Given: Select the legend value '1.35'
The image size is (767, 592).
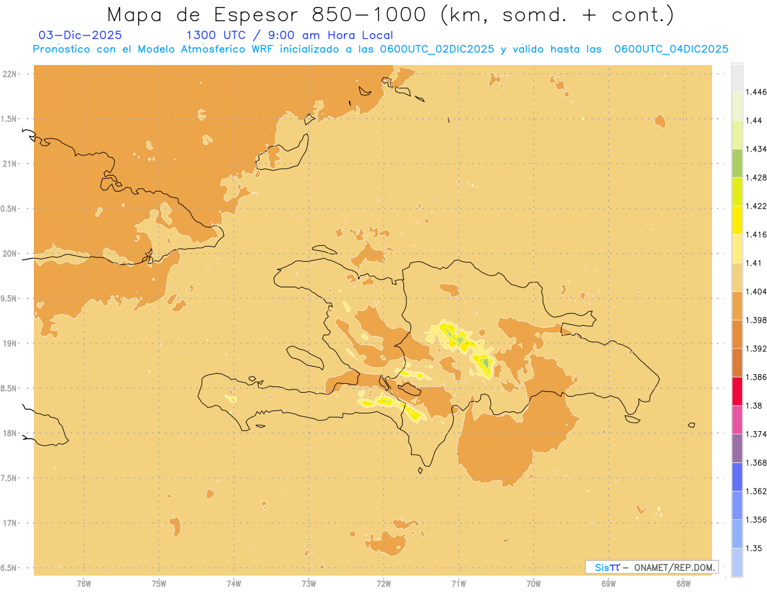Looking at the screenshot, I should (753, 548).
